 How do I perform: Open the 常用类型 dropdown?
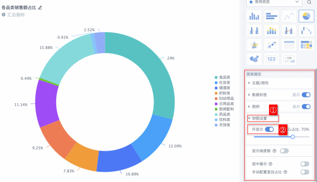click(274, 2)
